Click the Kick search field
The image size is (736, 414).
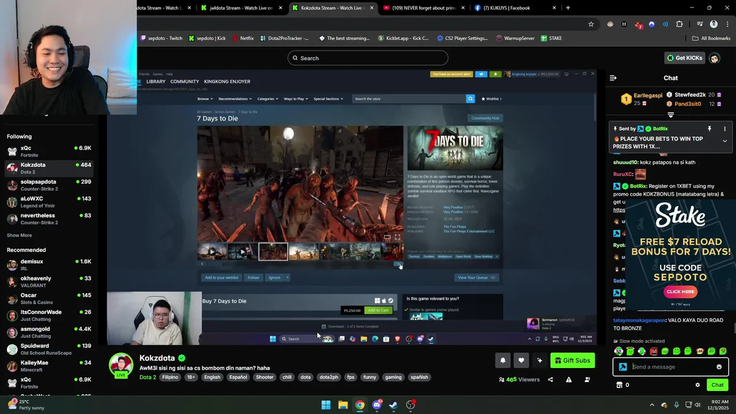click(368, 58)
